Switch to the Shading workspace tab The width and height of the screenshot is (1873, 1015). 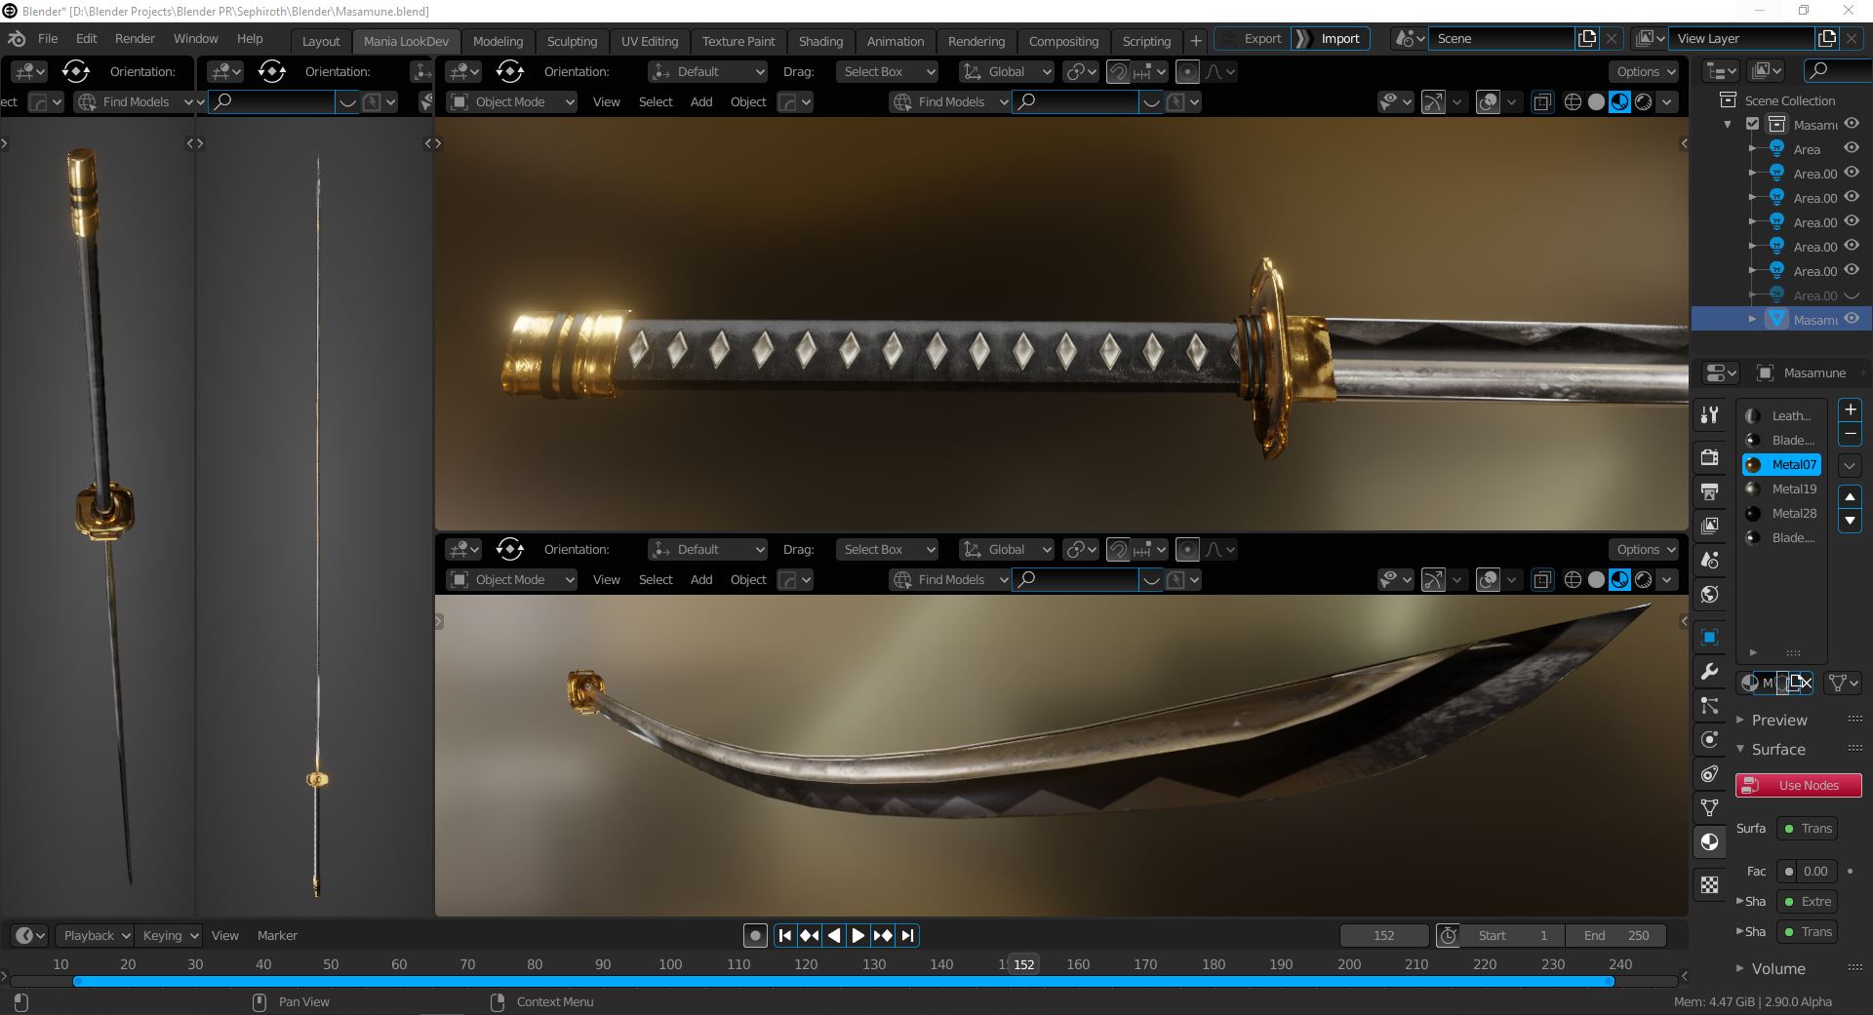pos(820,41)
